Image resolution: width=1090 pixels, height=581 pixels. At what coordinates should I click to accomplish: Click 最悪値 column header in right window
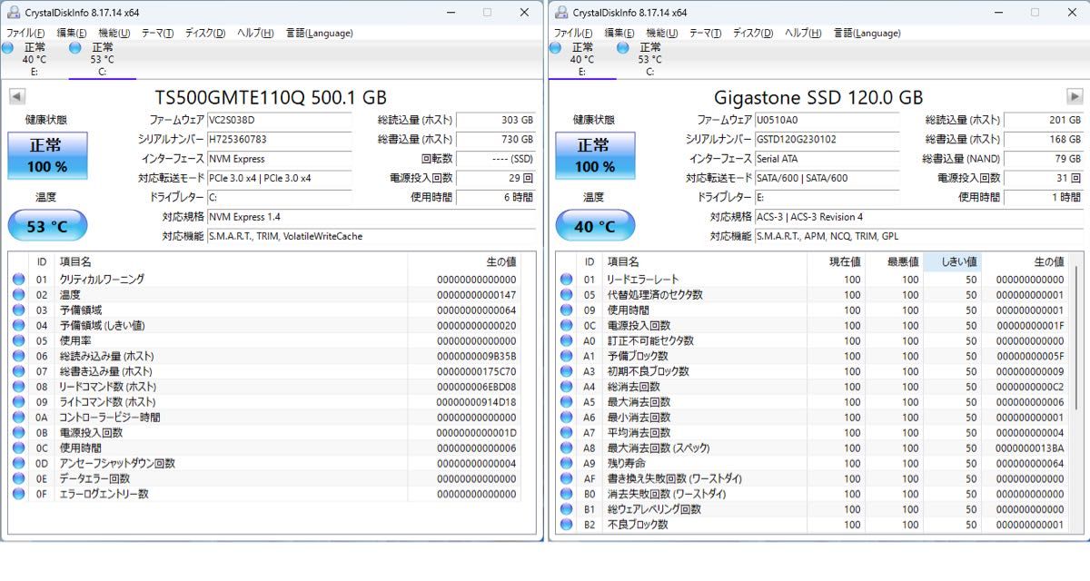894,261
